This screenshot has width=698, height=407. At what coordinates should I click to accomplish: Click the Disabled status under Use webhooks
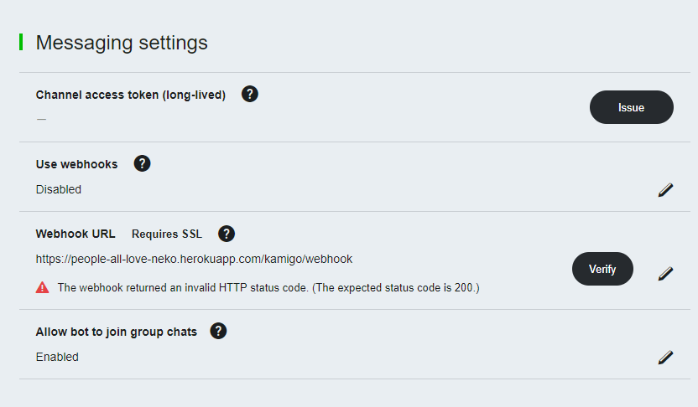click(x=59, y=189)
